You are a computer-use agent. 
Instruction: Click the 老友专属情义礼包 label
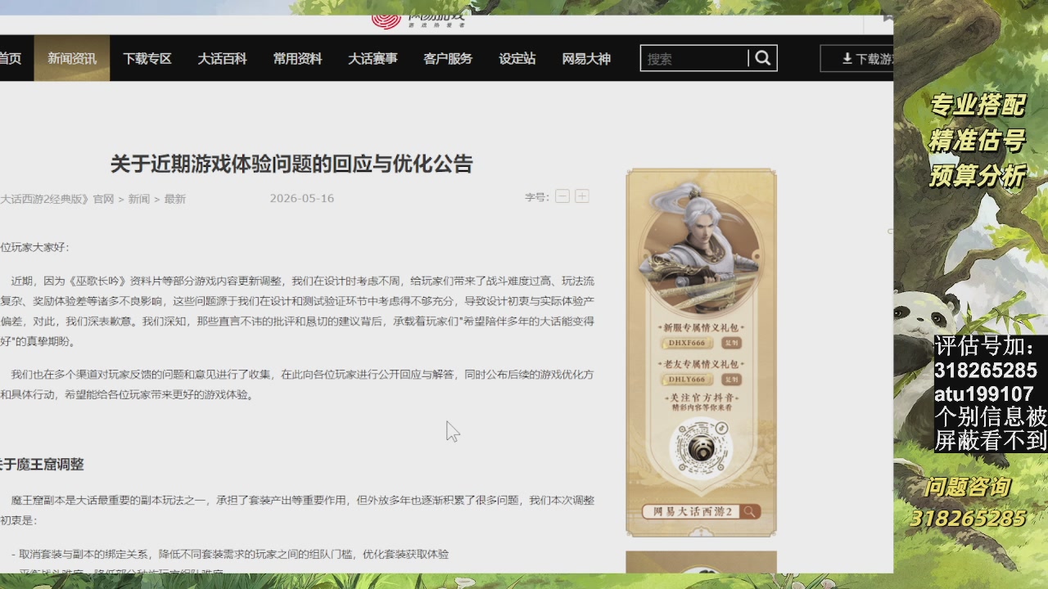pyautogui.click(x=701, y=364)
